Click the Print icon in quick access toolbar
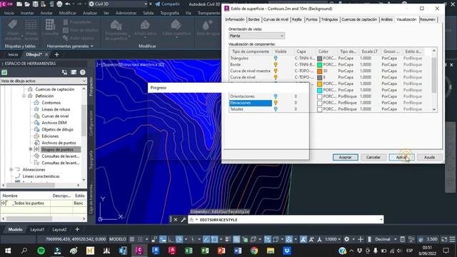457x257 pixels. pos(59,4)
